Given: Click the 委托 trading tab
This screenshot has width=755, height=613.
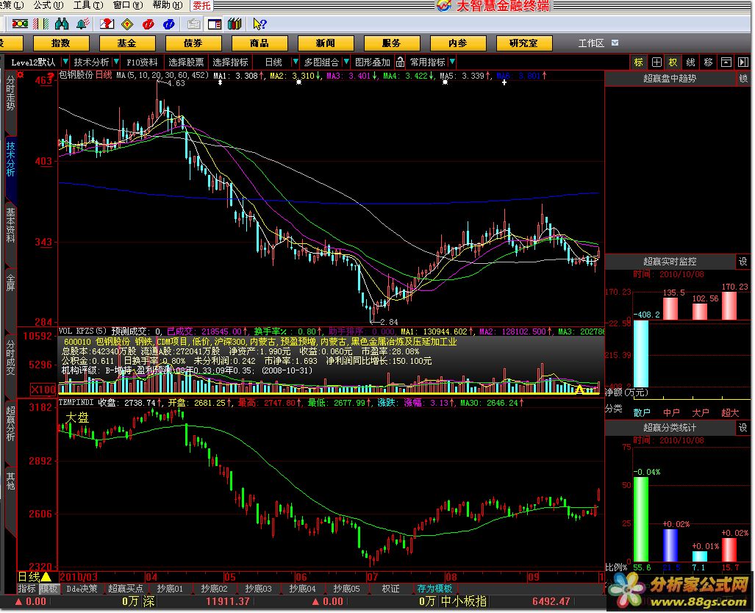Looking at the screenshot, I should [x=201, y=5].
